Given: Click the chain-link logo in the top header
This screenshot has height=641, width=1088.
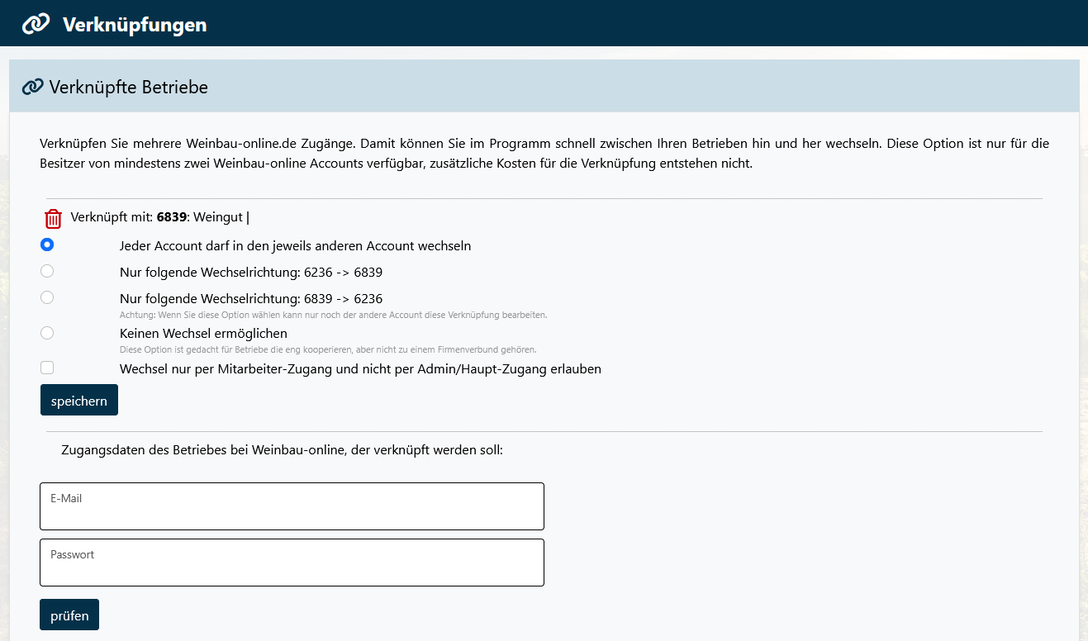Looking at the screenshot, I should [36, 24].
